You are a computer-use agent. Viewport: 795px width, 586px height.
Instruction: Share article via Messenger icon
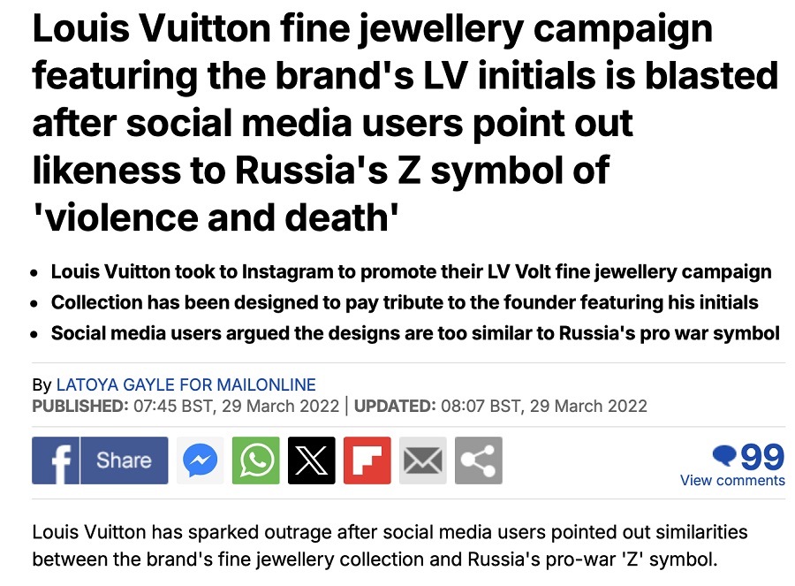201,460
